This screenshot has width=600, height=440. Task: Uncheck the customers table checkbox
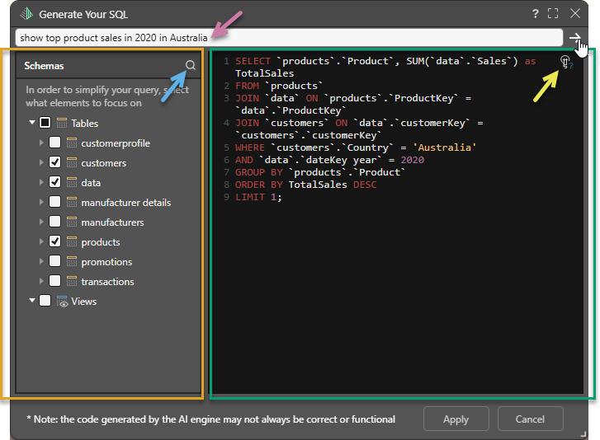(54, 163)
